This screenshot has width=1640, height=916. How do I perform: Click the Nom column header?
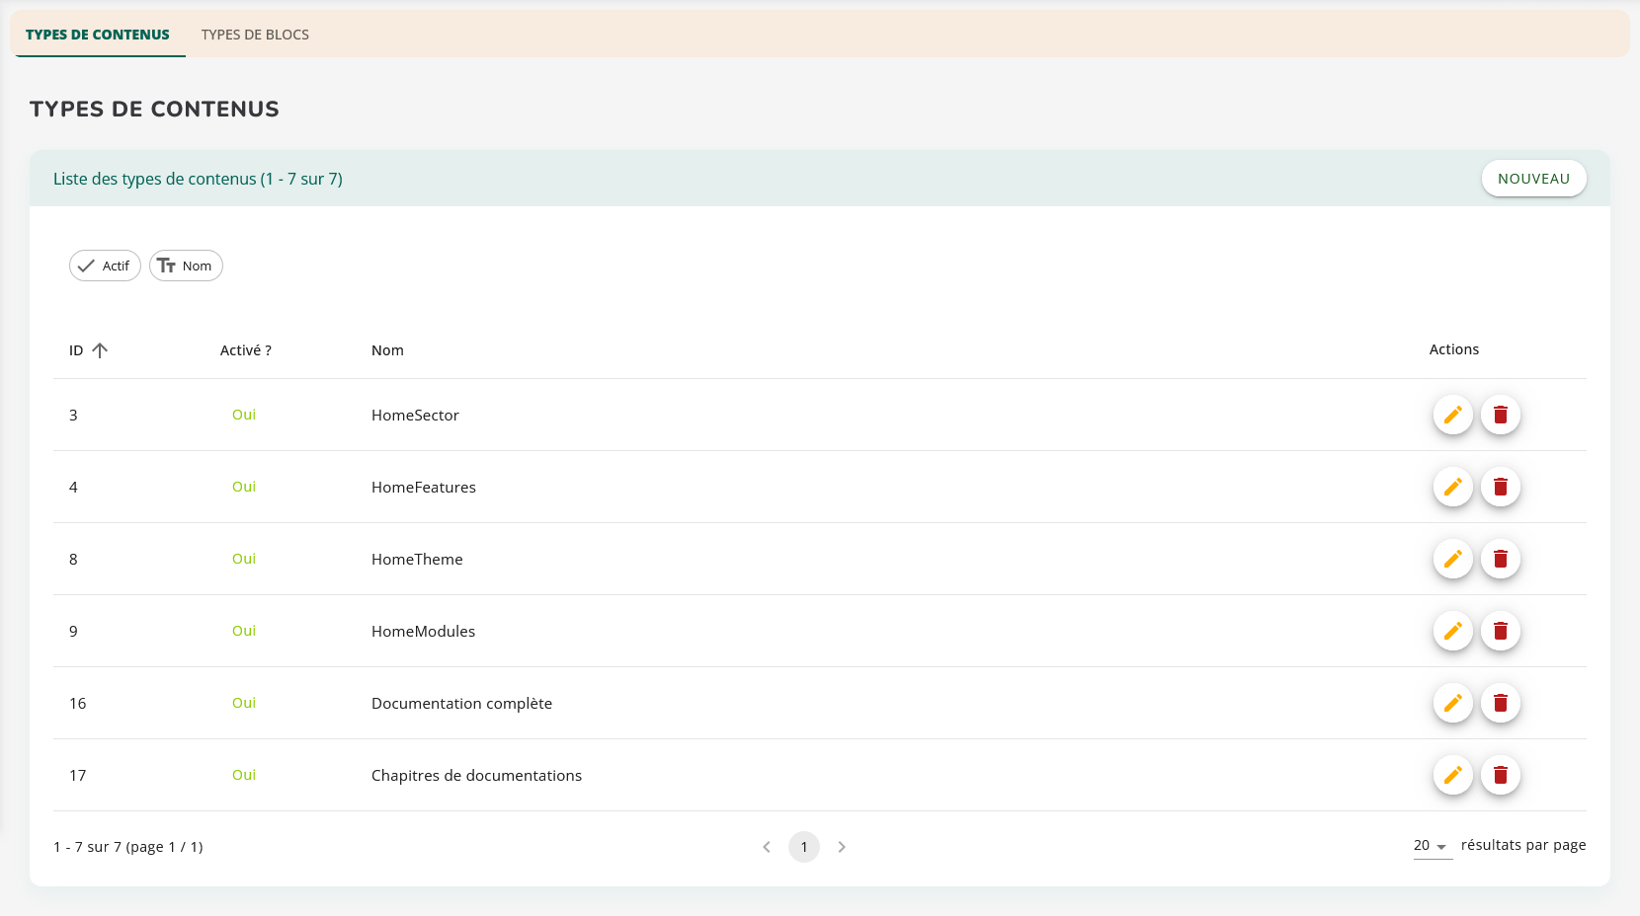tap(387, 350)
